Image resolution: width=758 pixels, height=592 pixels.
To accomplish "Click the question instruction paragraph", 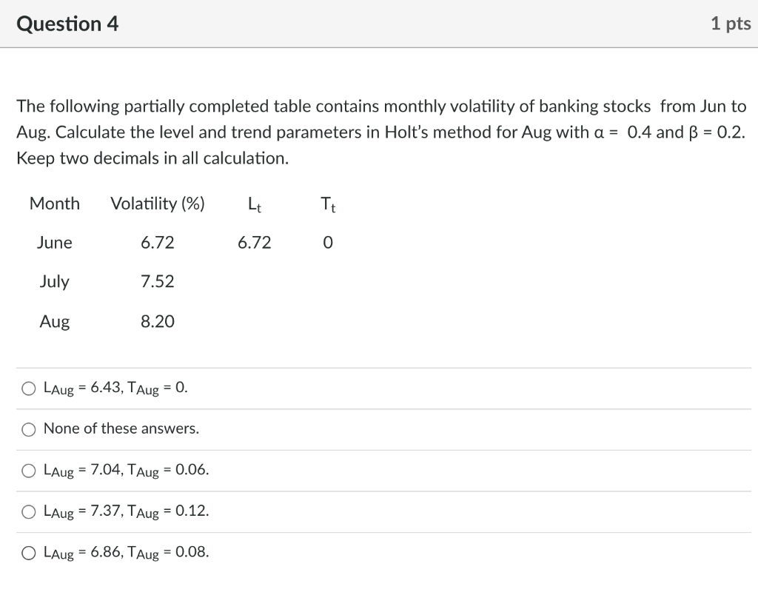I will (379, 132).
